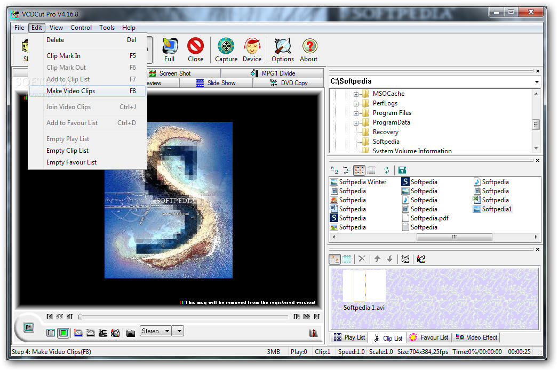
Task: Switch file browser to small icons view
Action: tap(347, 170)
